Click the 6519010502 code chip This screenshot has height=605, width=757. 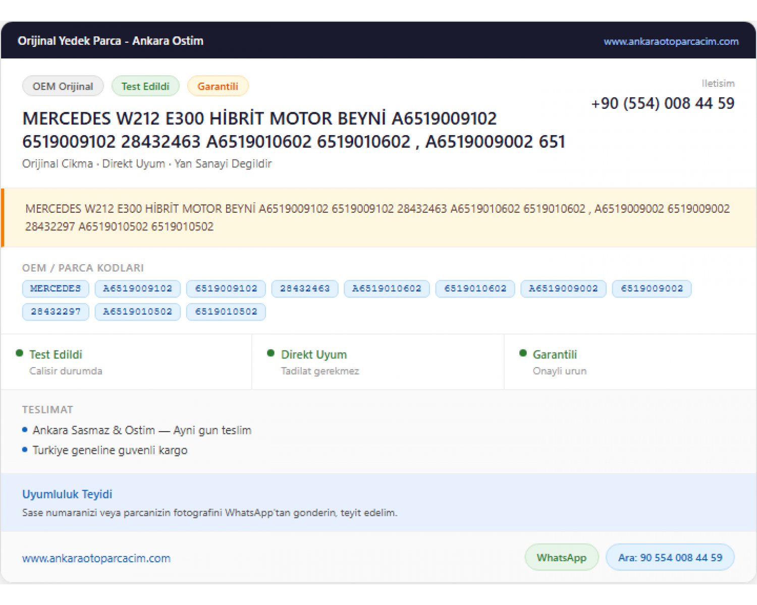pos(226,312)
